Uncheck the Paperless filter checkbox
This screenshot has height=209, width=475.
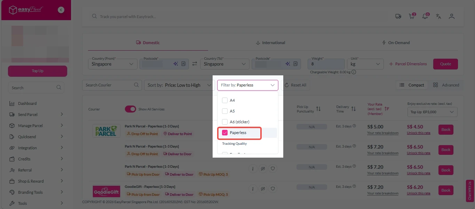coord(225,133)
